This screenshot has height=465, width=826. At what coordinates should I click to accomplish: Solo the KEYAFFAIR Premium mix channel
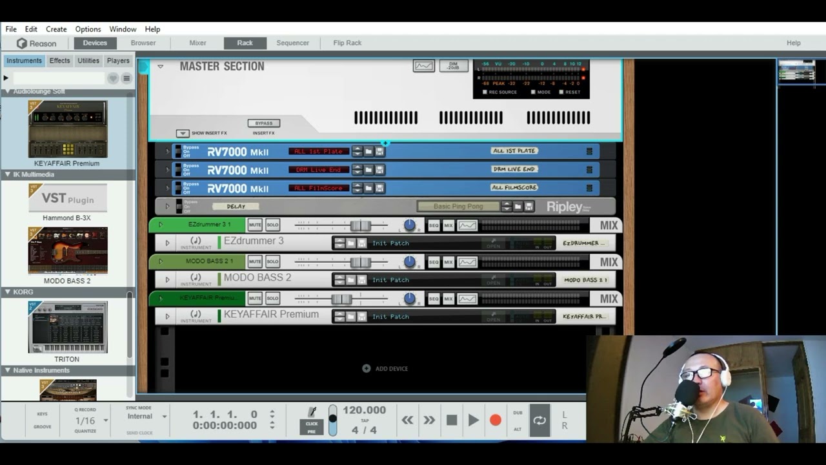272,299
